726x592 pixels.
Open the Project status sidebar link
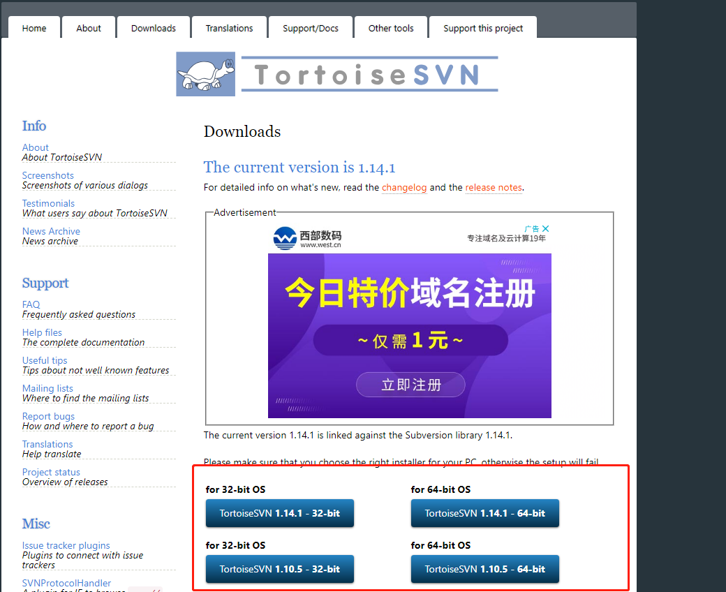51,472
